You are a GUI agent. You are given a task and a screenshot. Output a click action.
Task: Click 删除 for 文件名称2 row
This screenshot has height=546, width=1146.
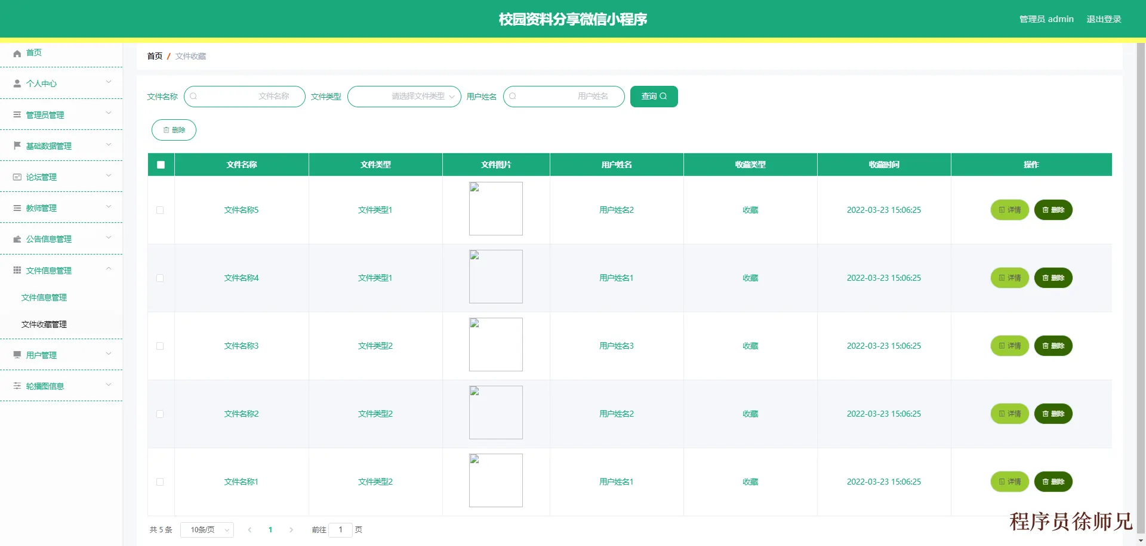point(1053,414)
